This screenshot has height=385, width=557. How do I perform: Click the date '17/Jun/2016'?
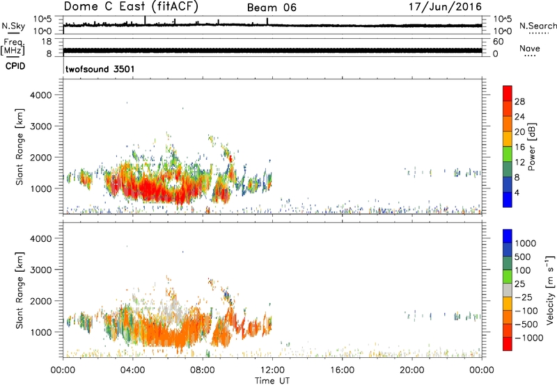tap(445, 6)
